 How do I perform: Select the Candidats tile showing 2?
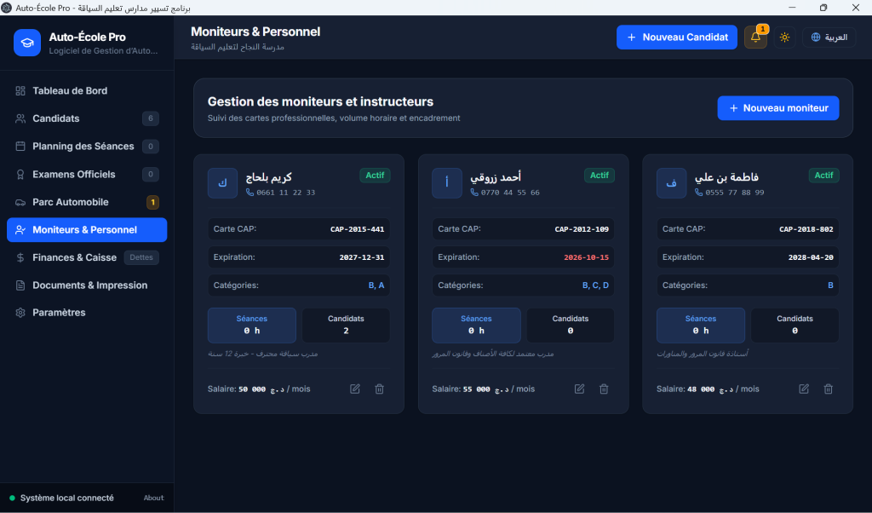coord(346,325)
